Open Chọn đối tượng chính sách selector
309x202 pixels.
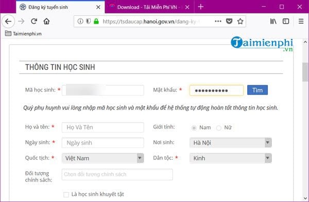(117, 174)
